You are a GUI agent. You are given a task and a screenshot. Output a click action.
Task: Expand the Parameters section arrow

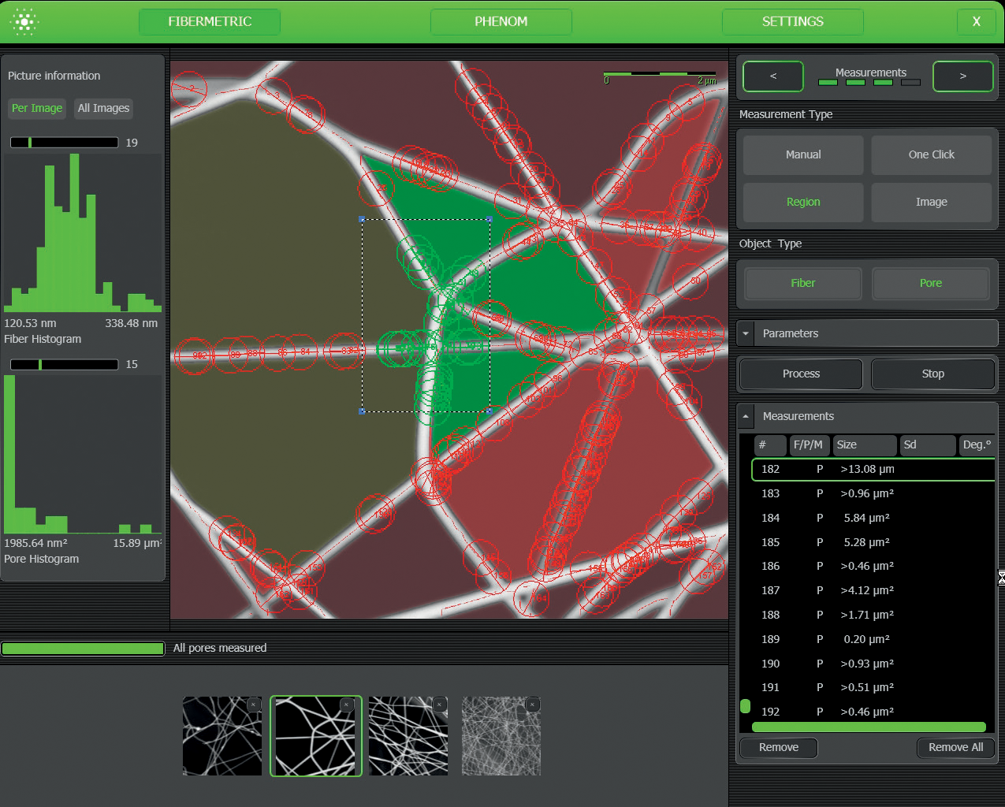[x=746, y=333]
